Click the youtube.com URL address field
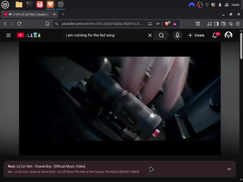 102,24
